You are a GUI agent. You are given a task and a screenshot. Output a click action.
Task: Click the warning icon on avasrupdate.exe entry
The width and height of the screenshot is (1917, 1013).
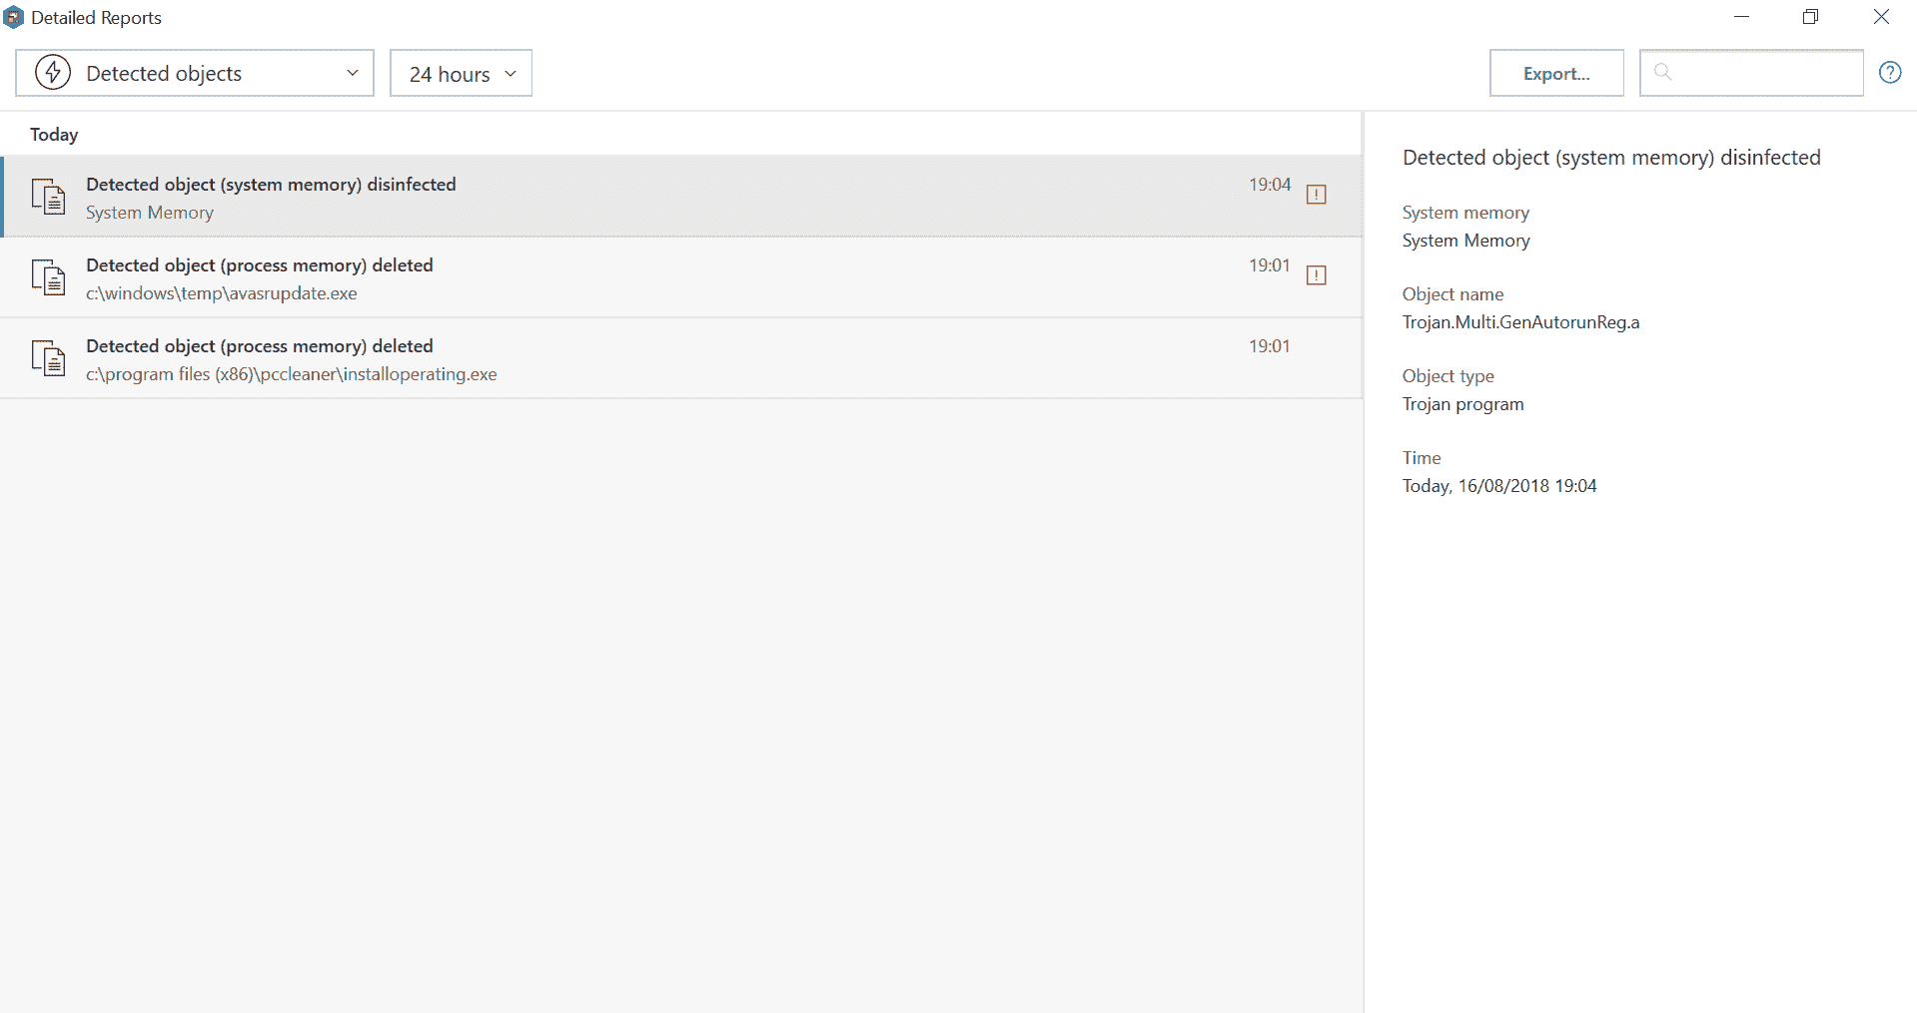(1317, 275)
